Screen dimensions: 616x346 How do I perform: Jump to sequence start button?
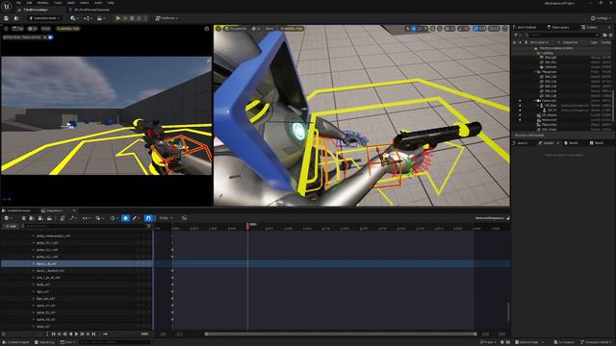pyautogui.click(x=54, y=334)
